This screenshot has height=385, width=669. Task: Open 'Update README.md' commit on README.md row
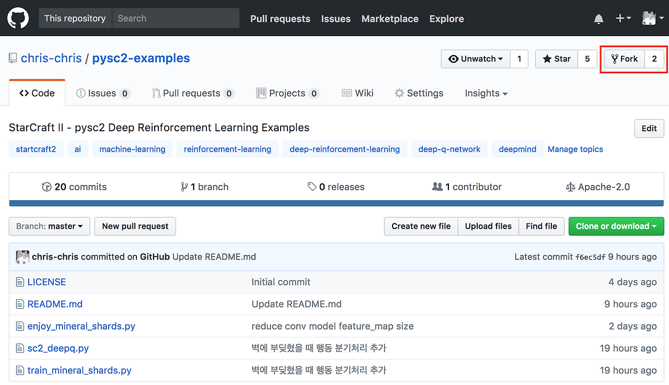tap(297, 304)
